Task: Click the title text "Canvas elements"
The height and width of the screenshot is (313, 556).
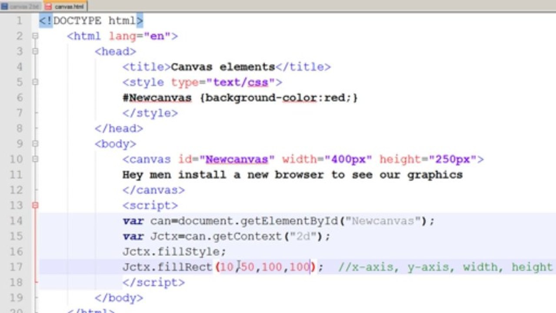Action: click(x=223, y=67)
